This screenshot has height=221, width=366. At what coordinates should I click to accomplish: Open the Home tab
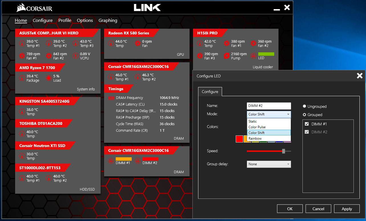pyautogui.click(x=21, y=20)
